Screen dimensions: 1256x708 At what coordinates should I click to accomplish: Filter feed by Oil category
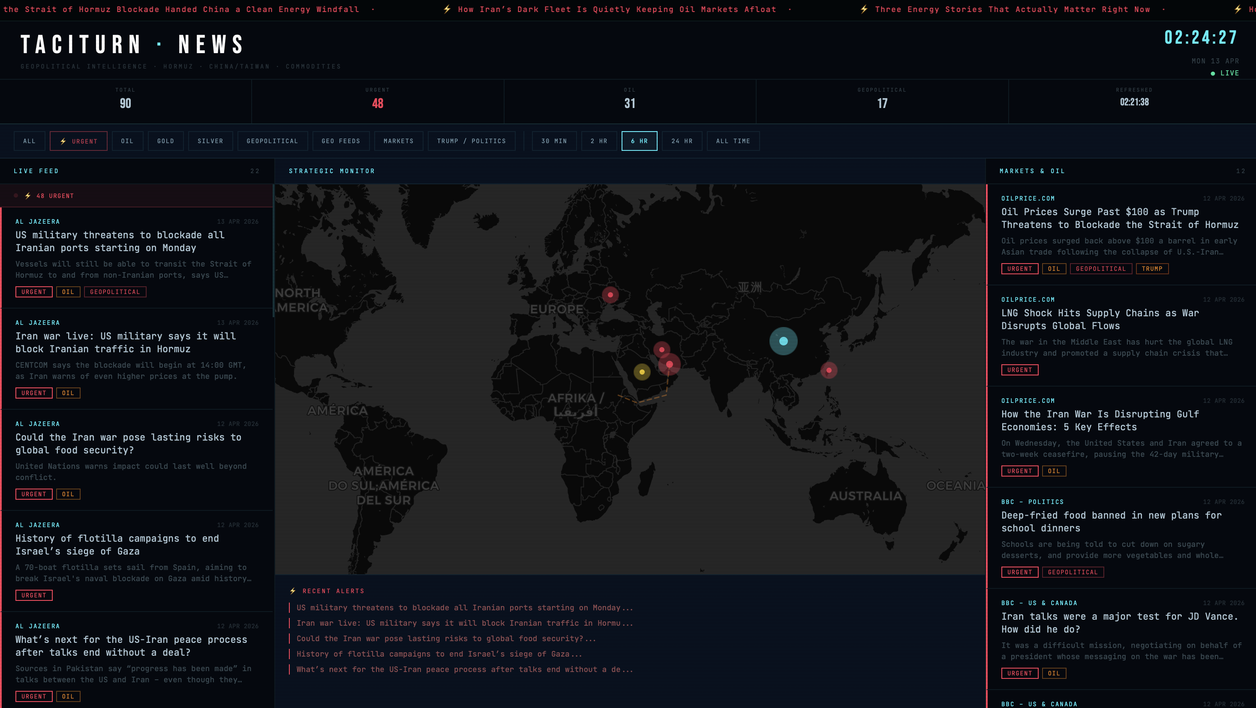point(127,141)
